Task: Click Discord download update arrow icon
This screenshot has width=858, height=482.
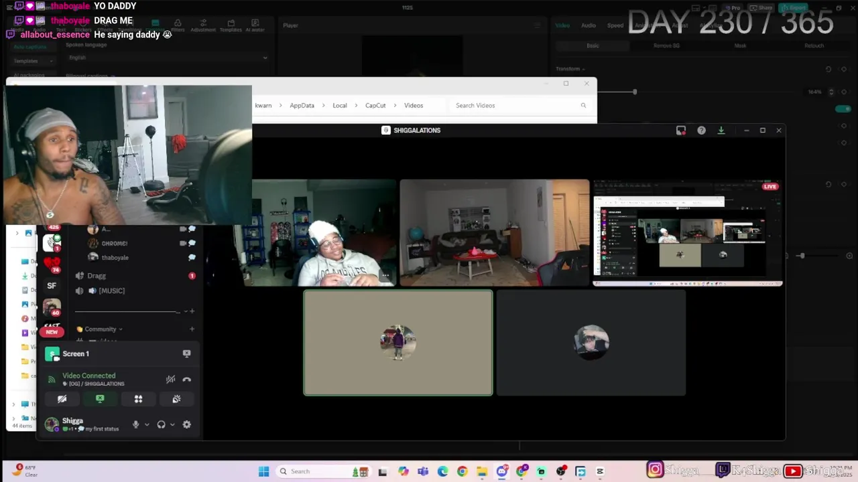Action: pyautogui.click(x=721, y=131)
